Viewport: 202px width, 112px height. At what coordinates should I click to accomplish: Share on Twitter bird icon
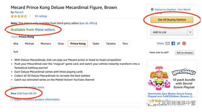(x=179, y=43)
